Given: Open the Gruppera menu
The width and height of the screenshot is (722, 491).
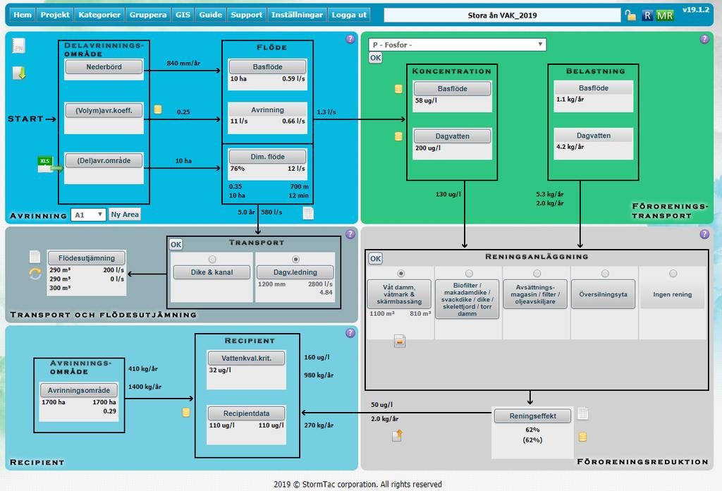Looking at the screenshot, I should click(148, 15).
